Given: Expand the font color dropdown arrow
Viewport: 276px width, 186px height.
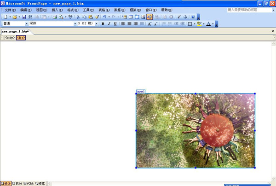Looking at the screenshot, I should pos(213,23).
